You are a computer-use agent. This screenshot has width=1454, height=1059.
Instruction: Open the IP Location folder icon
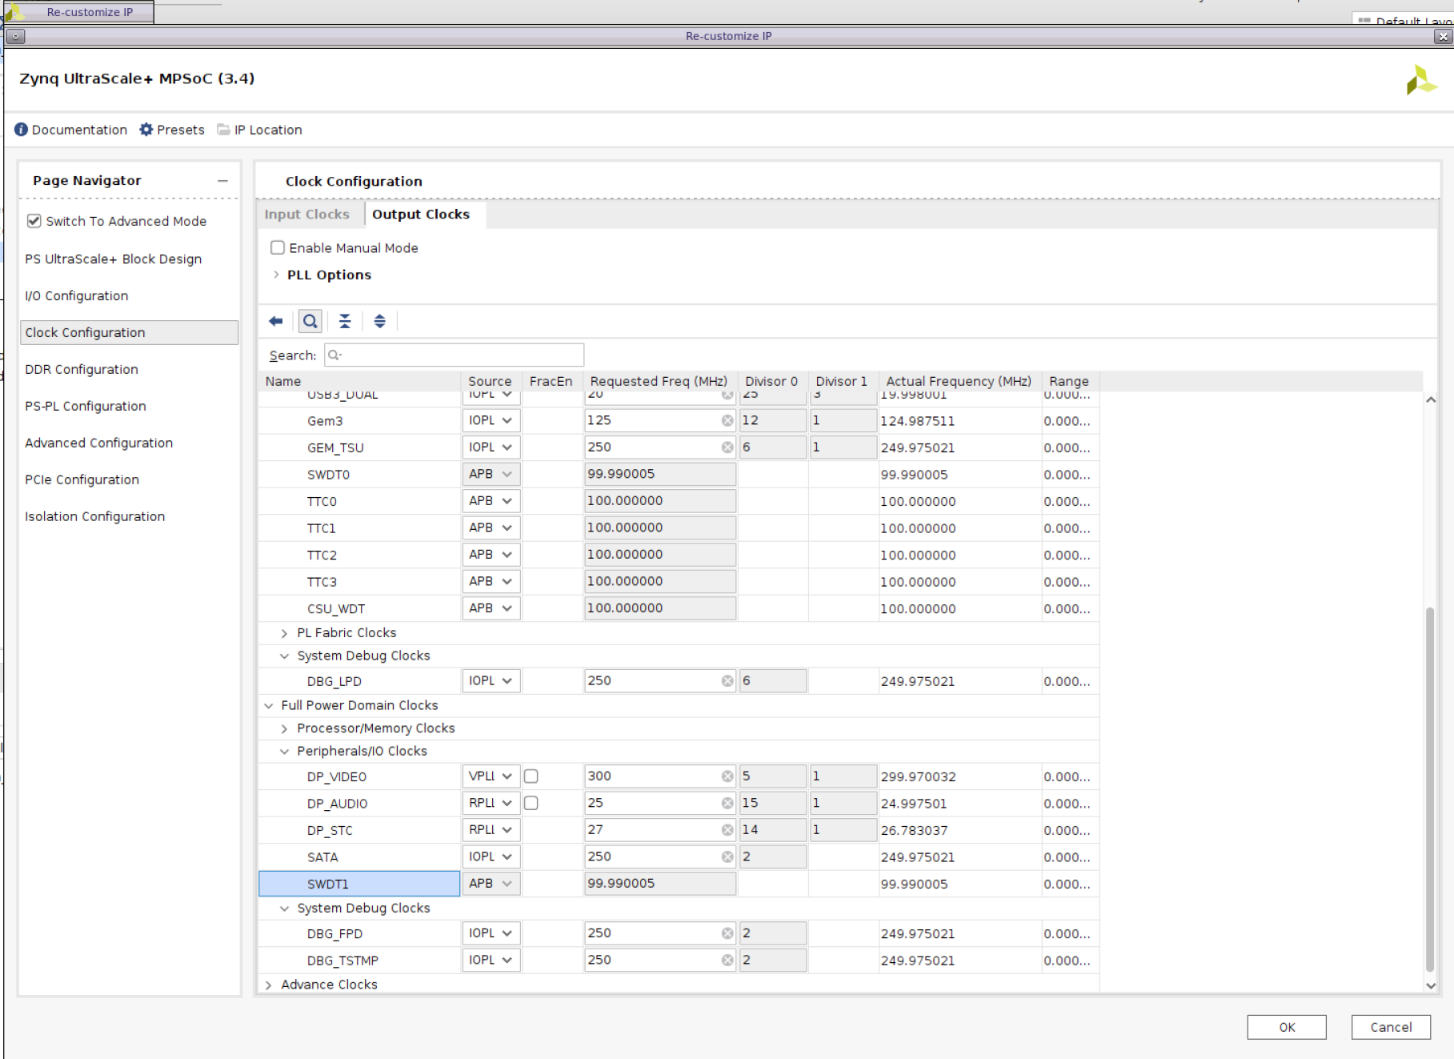223,130
